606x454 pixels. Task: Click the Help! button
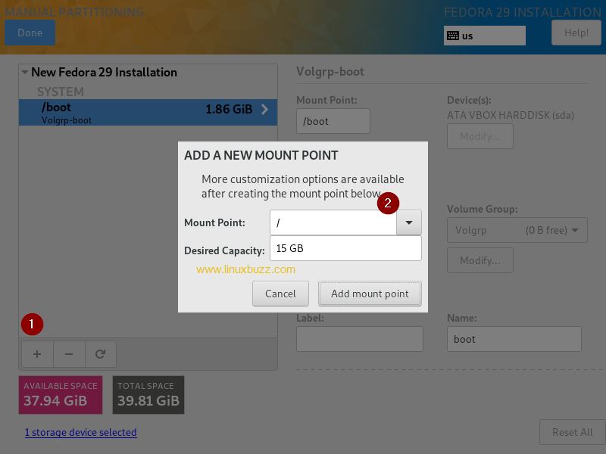[576, 33]
